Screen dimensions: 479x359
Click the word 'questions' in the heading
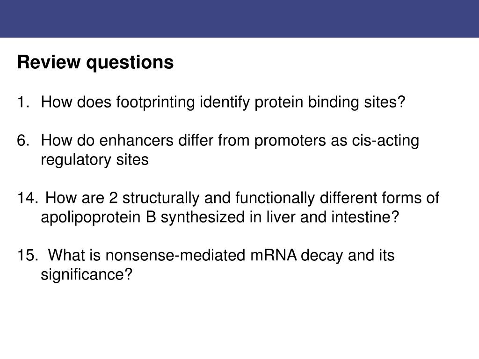[130, 63]
